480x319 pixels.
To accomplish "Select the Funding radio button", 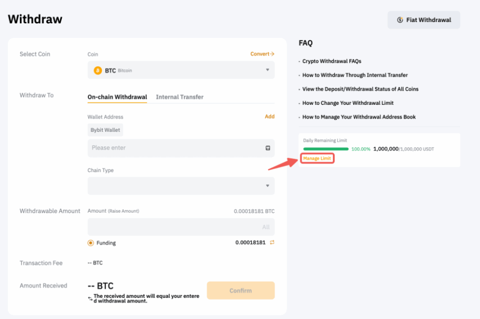I will tap(91, 243).
